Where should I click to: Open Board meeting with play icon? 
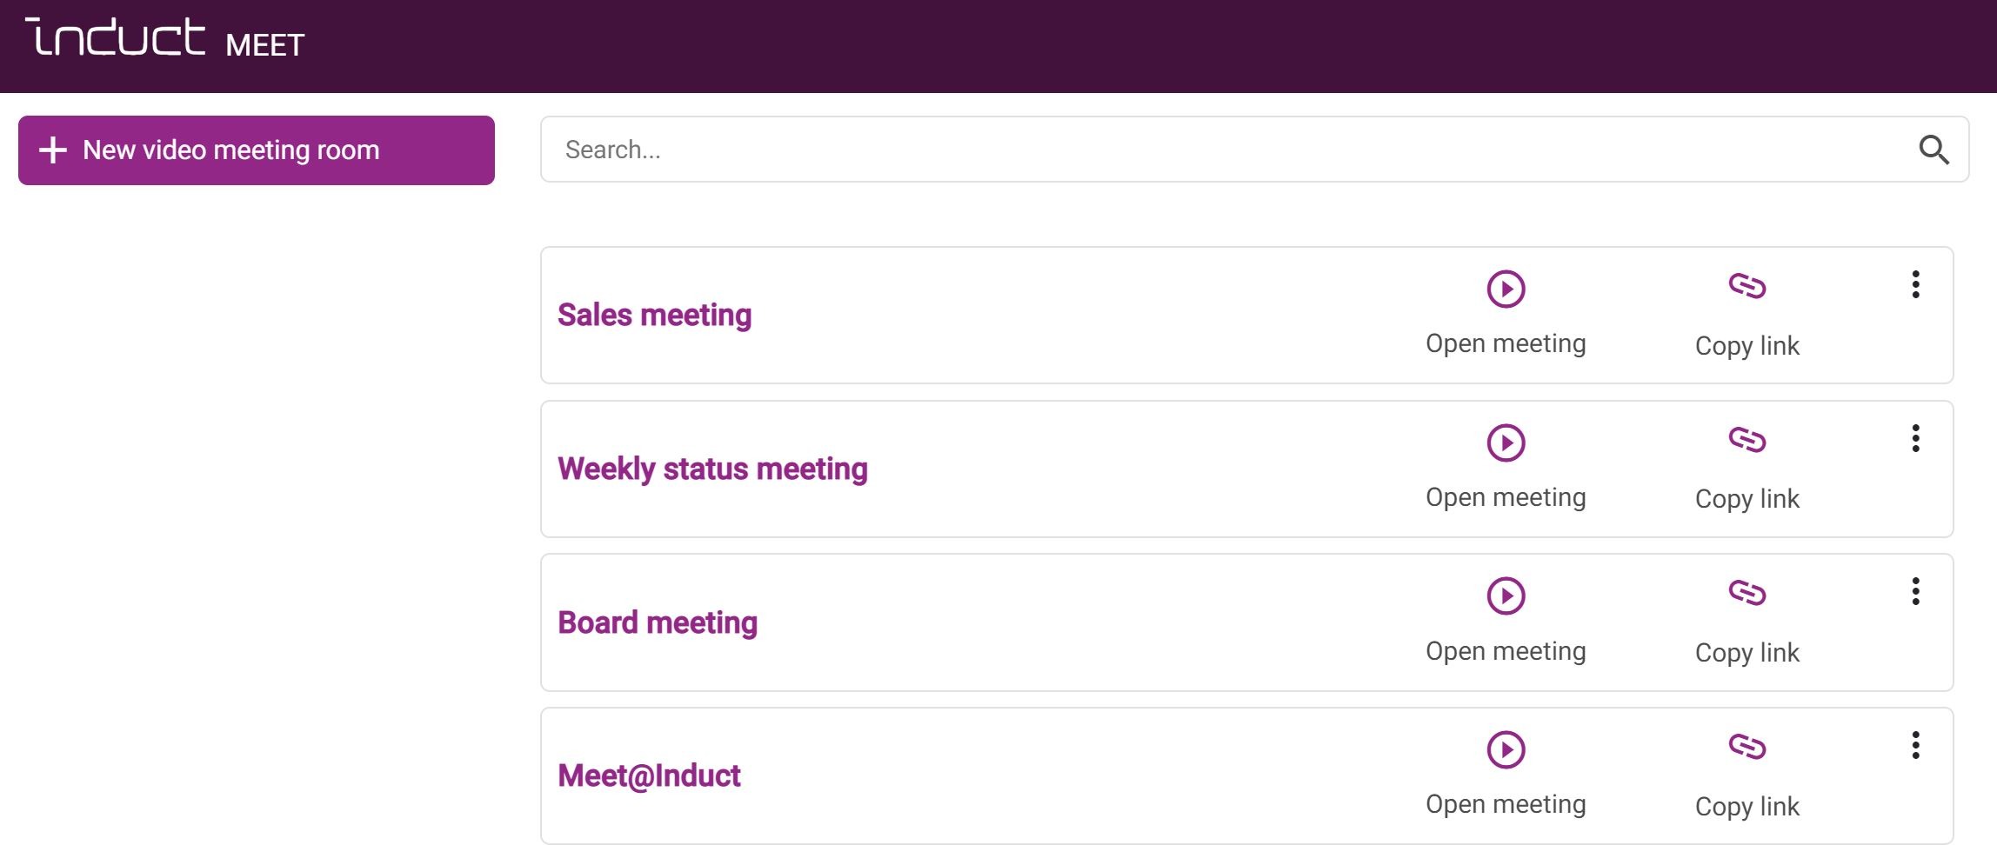click(x=1506, y=595)
